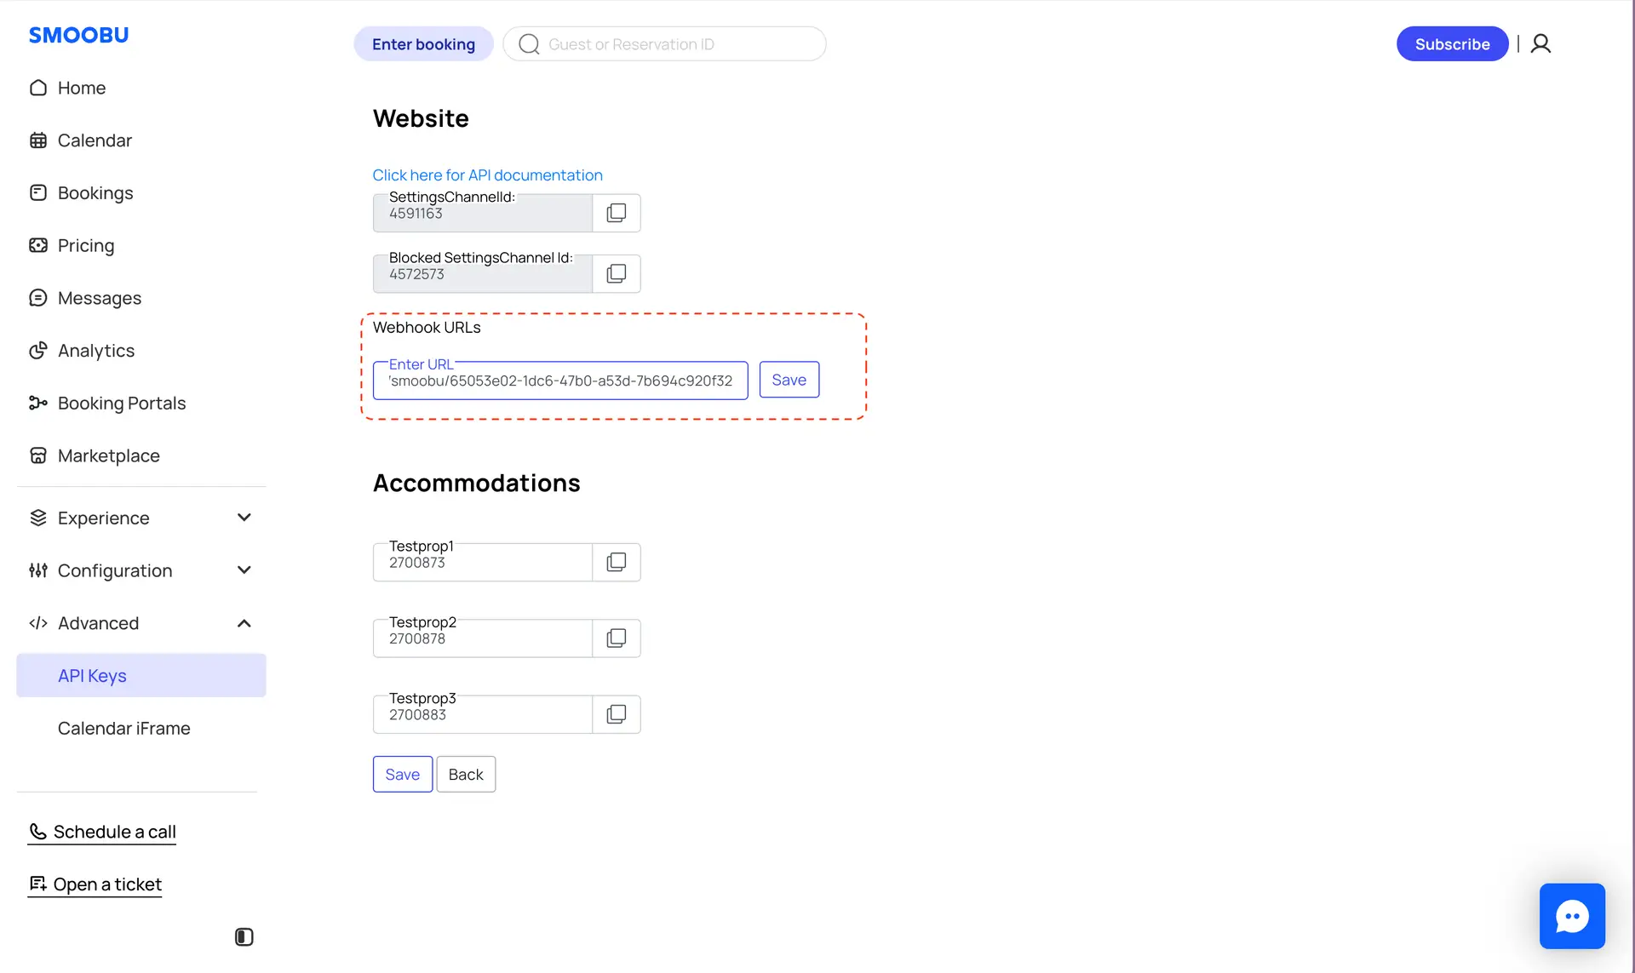
Task: Copy the SettingsChannelId with its copy icon
Action: tap(617, 212)
